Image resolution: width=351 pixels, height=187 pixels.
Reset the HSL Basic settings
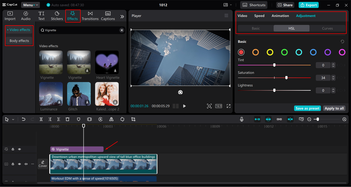[342, 42]
